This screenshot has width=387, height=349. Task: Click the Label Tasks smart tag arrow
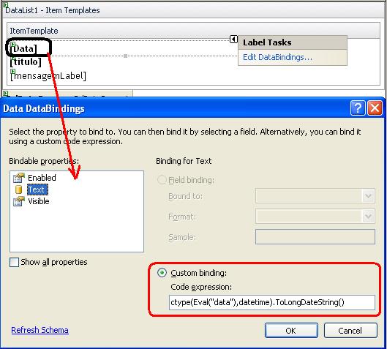pyautogui.click(x=233, y=39)
